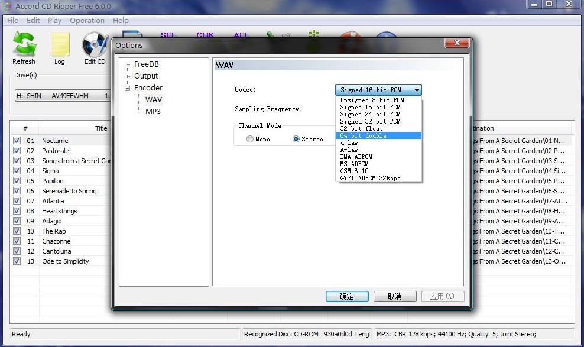Uncheck the checkbox for track 01 Nocturne
584x347 pixels.
tap(17, 141)
